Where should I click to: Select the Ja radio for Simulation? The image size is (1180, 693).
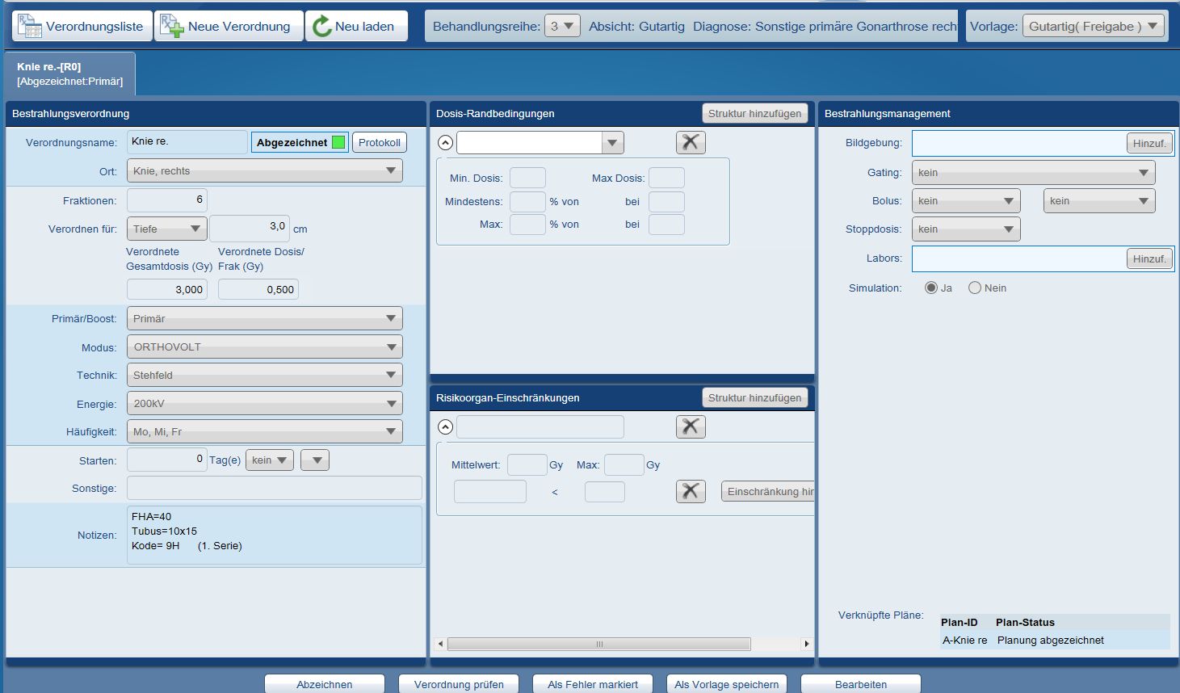931,288
